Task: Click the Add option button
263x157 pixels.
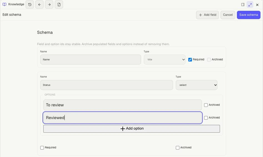Action: (132, 128)
